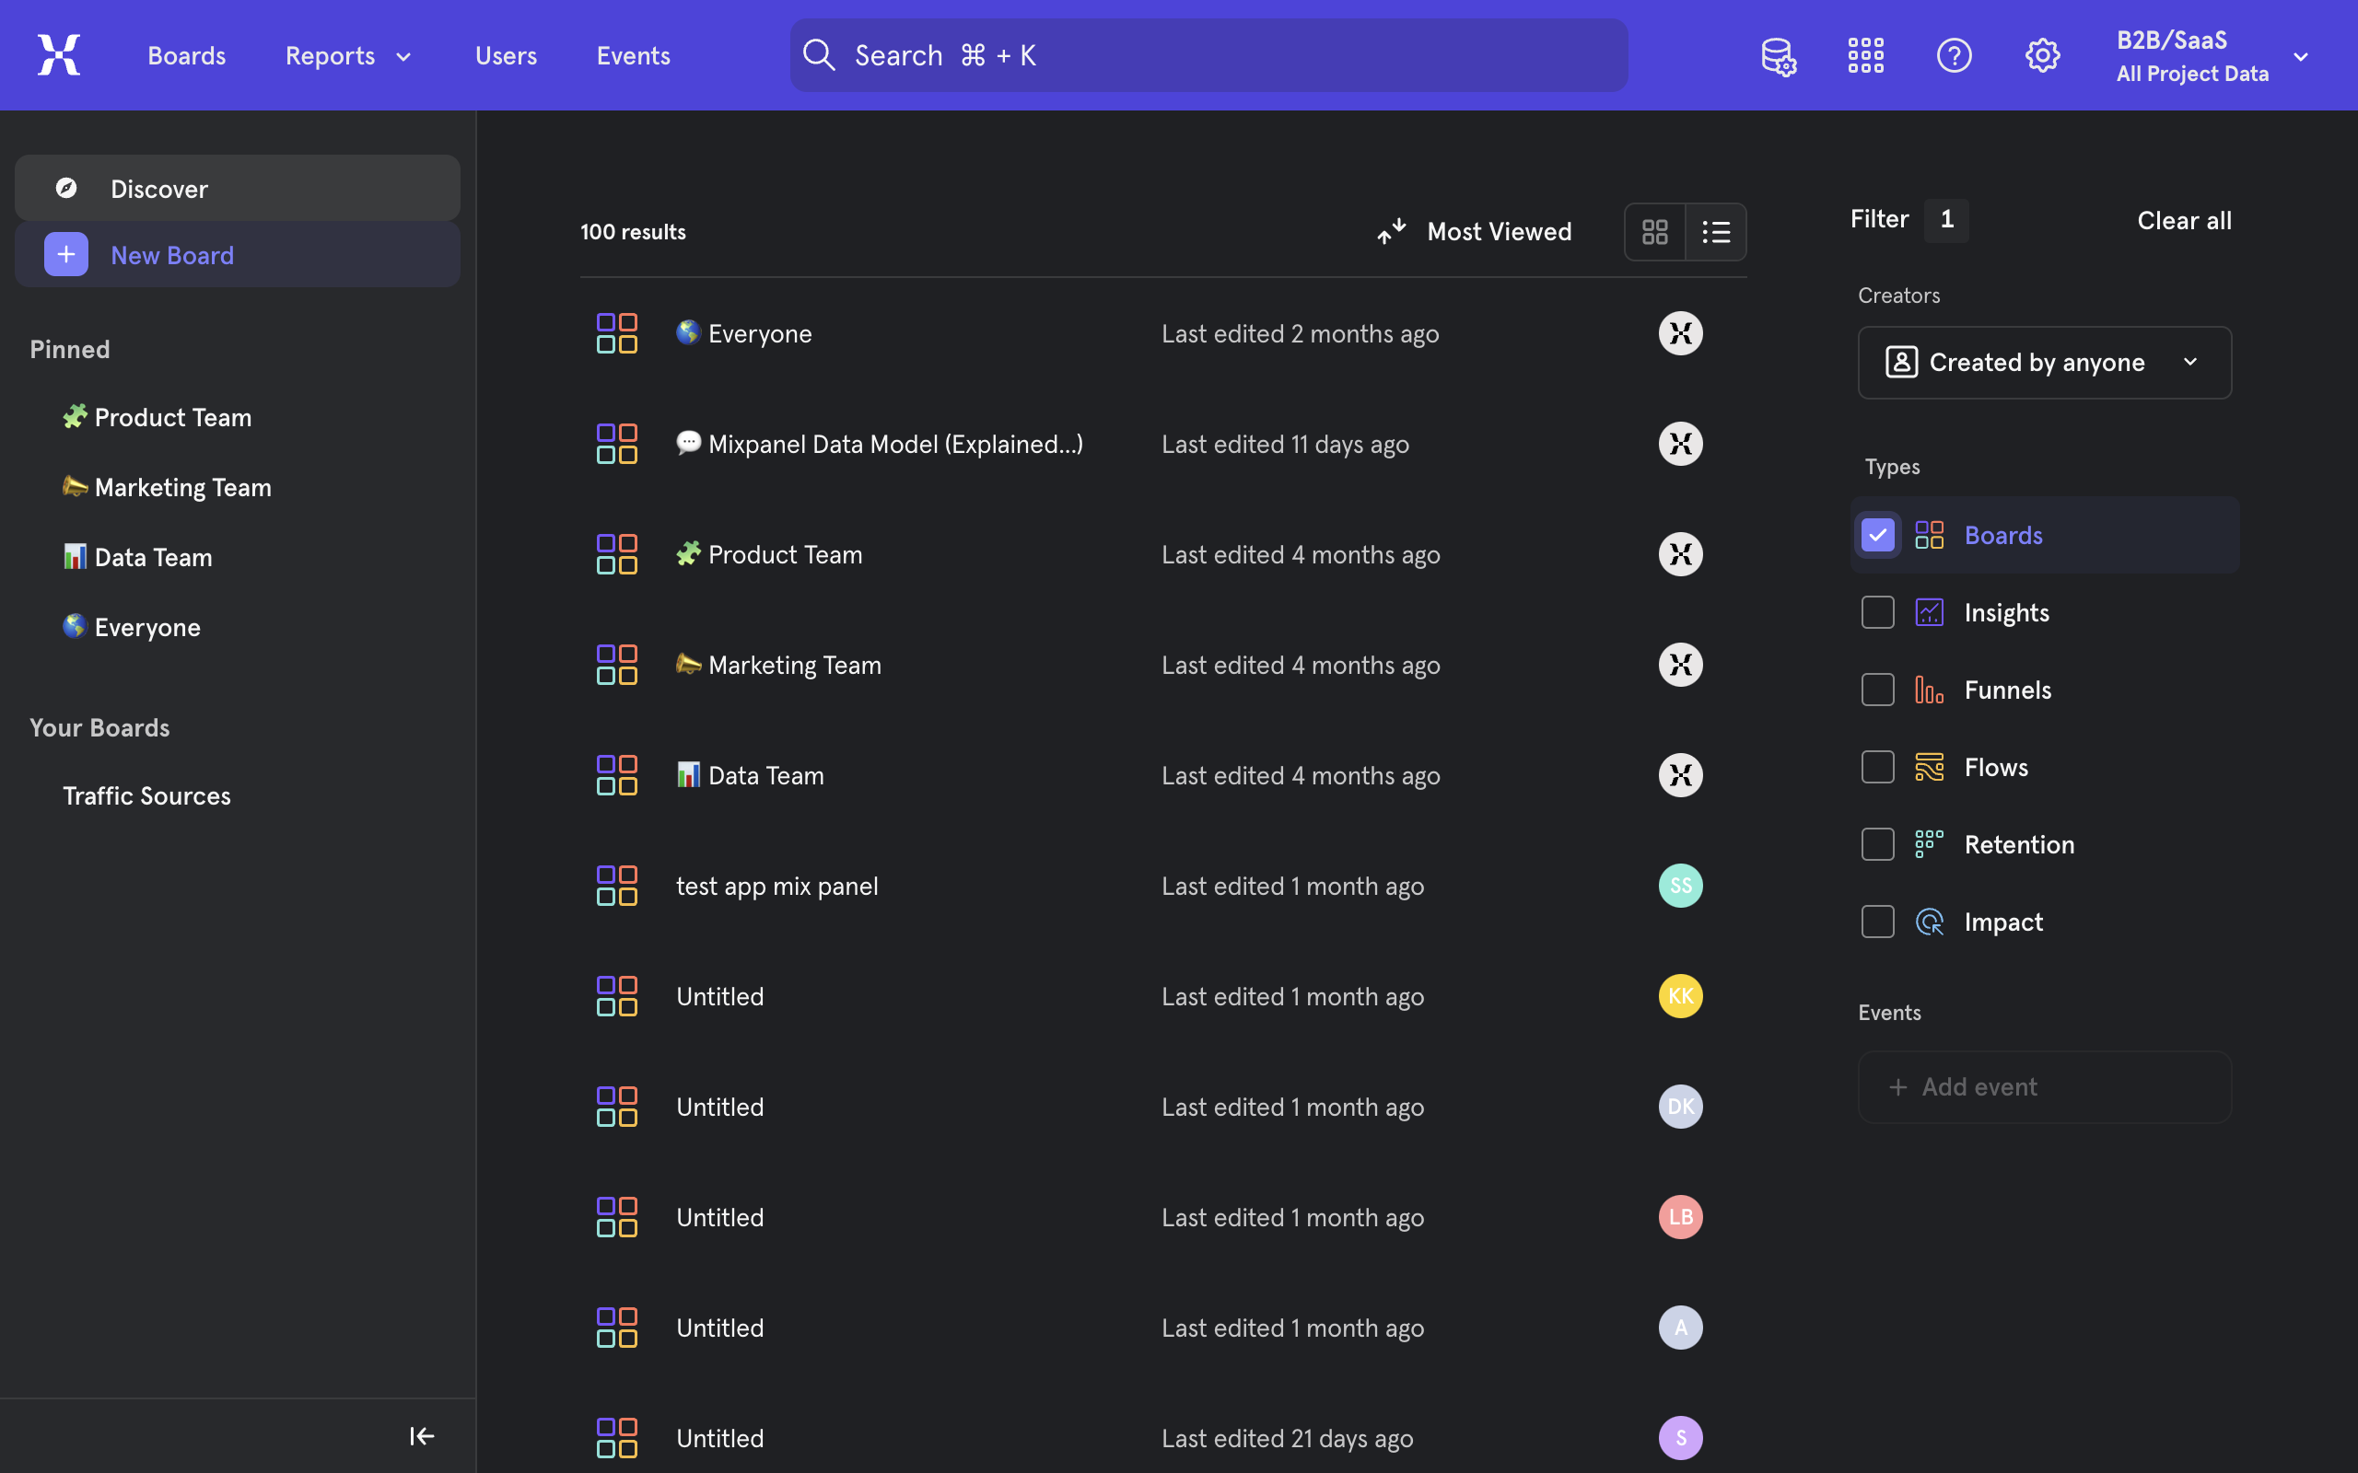Image resolution: width=2358 pixels, height=1473 pixels.
Task: Expand the Reports menu dropdown
Action: point(349,55)
